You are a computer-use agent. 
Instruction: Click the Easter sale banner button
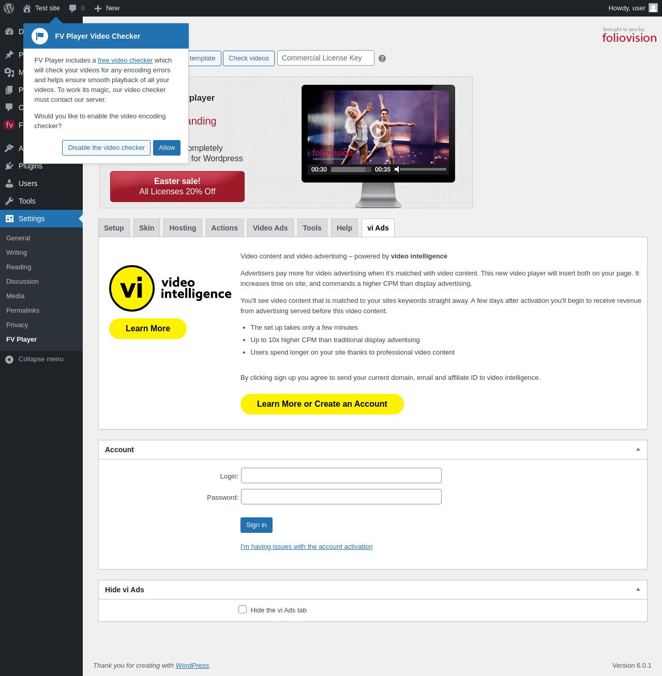[177, 187]
